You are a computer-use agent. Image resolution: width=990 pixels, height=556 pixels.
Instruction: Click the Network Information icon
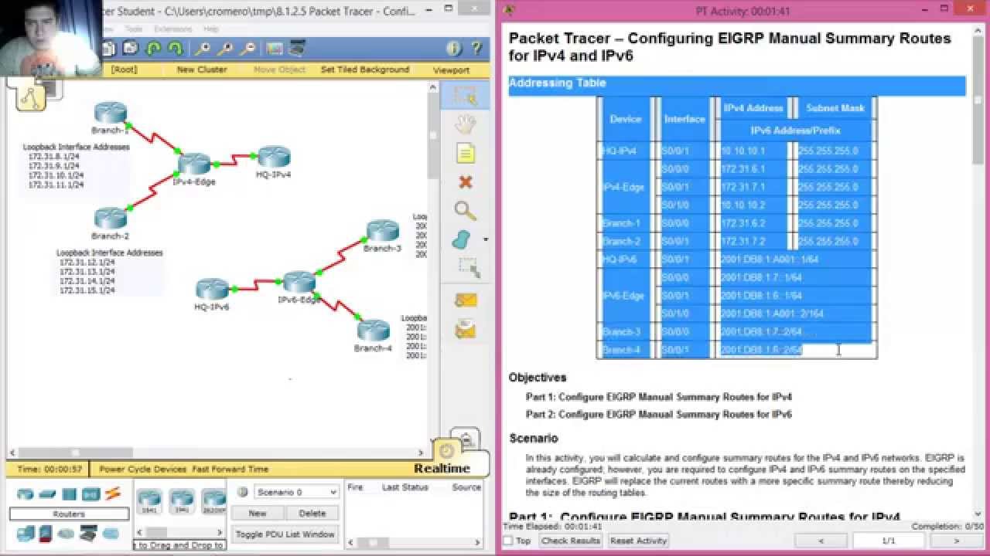(454, 49)
